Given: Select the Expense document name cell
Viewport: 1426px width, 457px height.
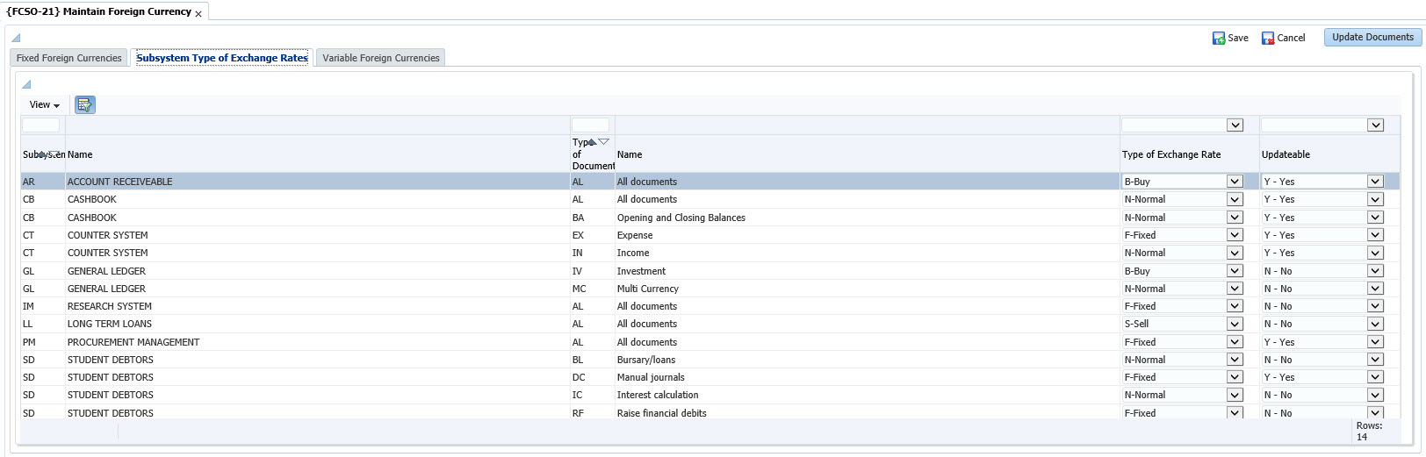Looking at the screenshot, I should [x=868, y=235].
